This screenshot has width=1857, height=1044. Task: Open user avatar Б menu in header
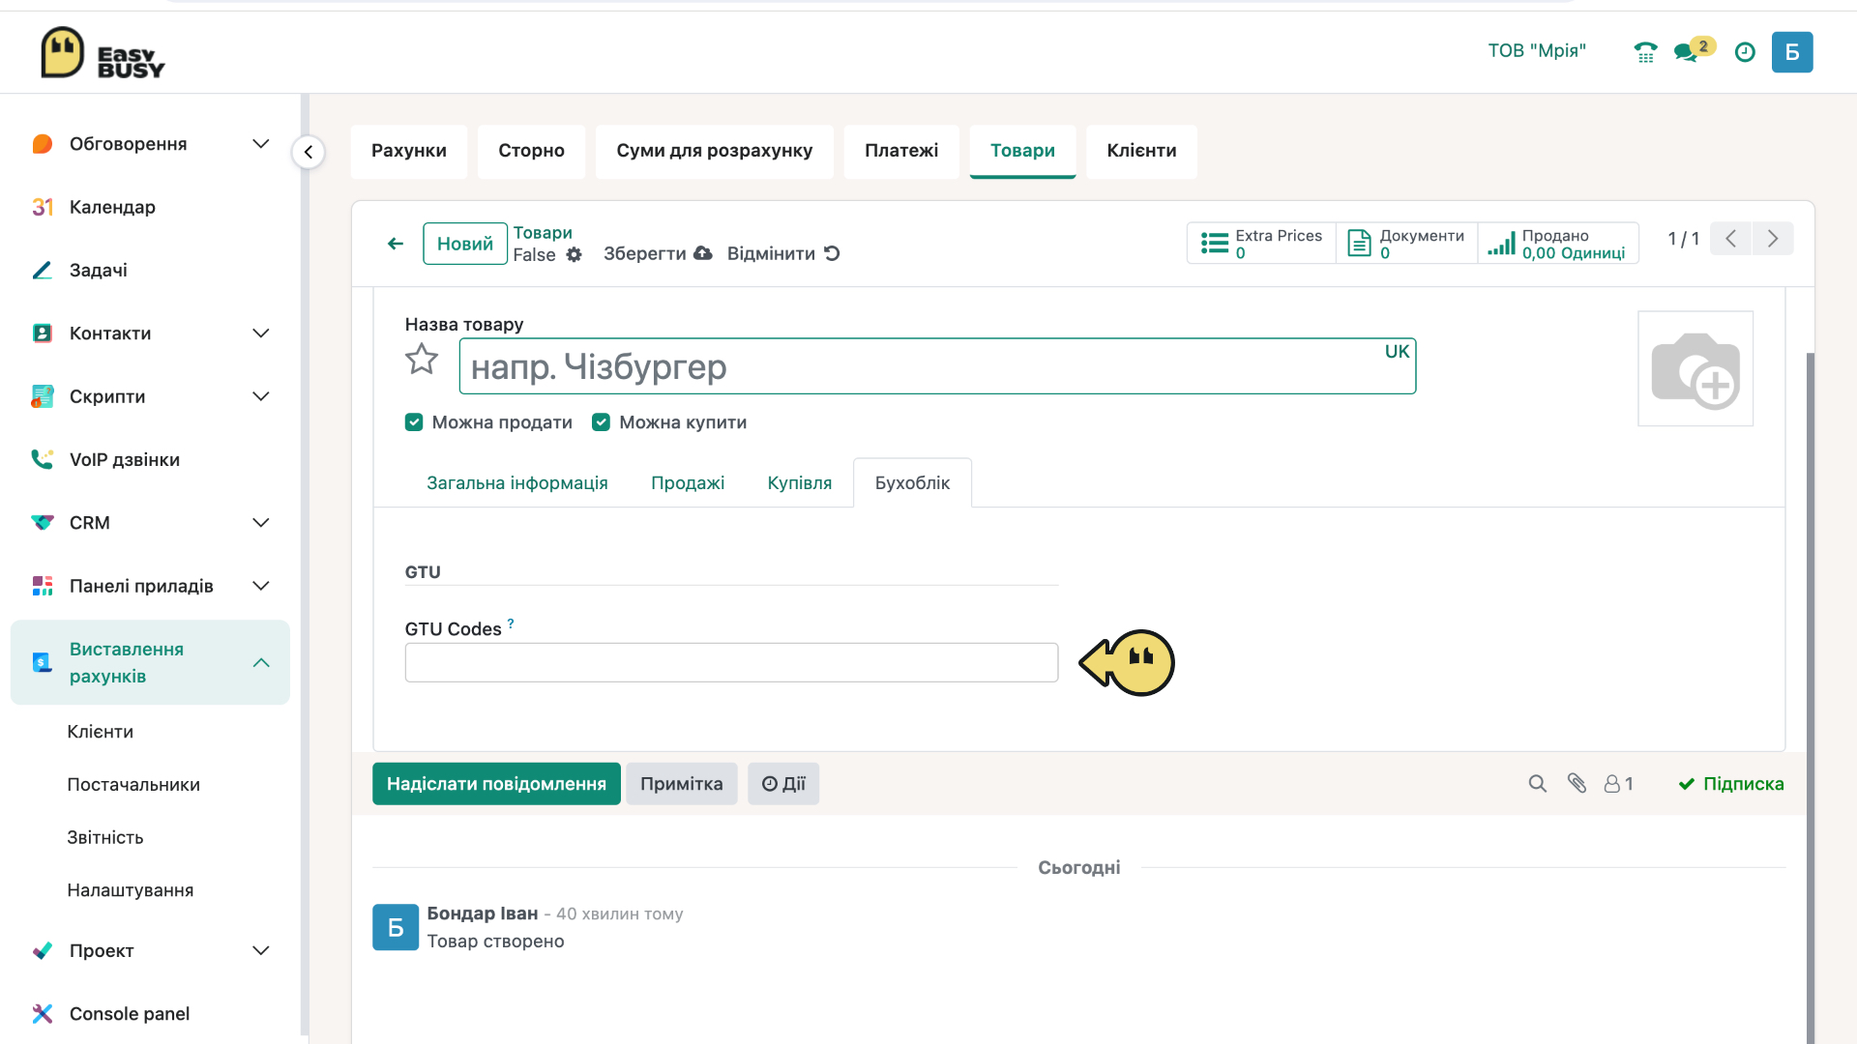tap(1792, 52)
